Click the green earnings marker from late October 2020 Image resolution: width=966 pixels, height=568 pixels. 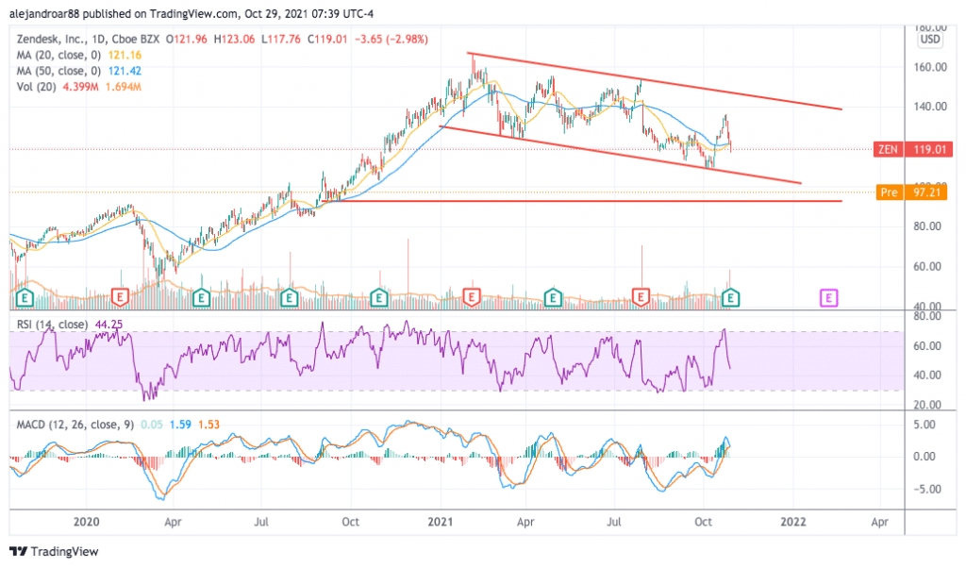pos(378,298)
